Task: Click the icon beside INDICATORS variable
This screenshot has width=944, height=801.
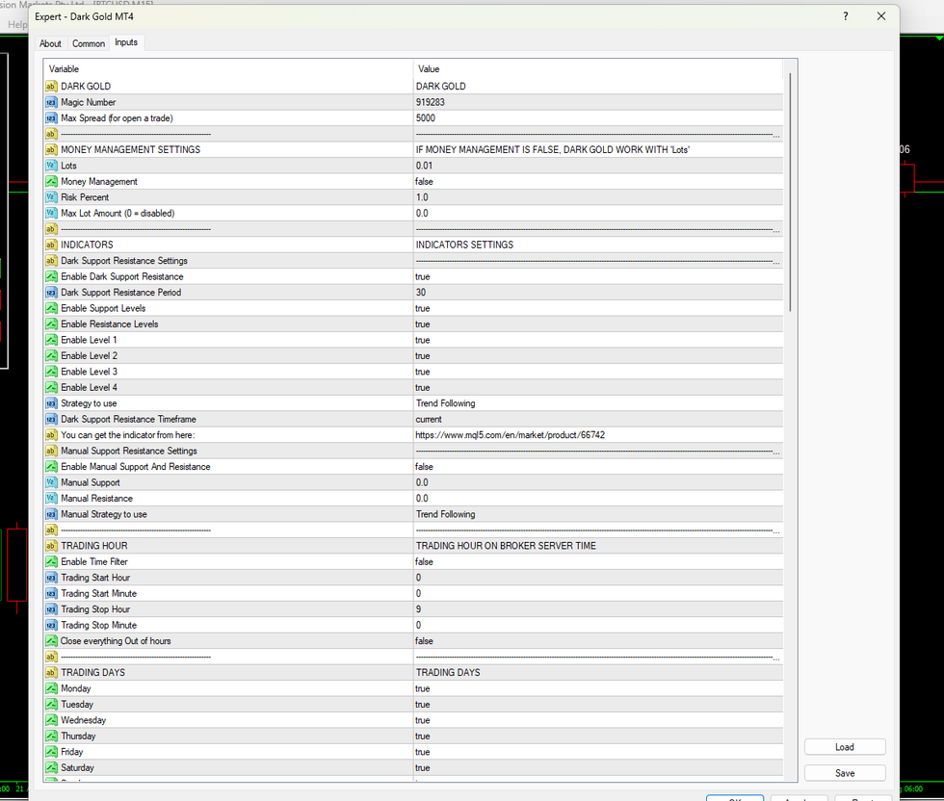Action: 51,245
